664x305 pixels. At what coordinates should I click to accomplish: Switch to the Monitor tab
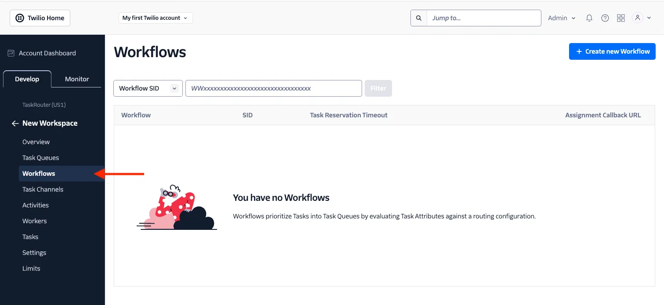click(x=77, y=79)
